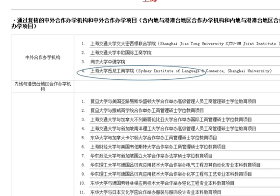Open 复旦大学与美国圣路易斯华盛顿大学 program link
Screen dimensions: 280x196
(173, 101)
